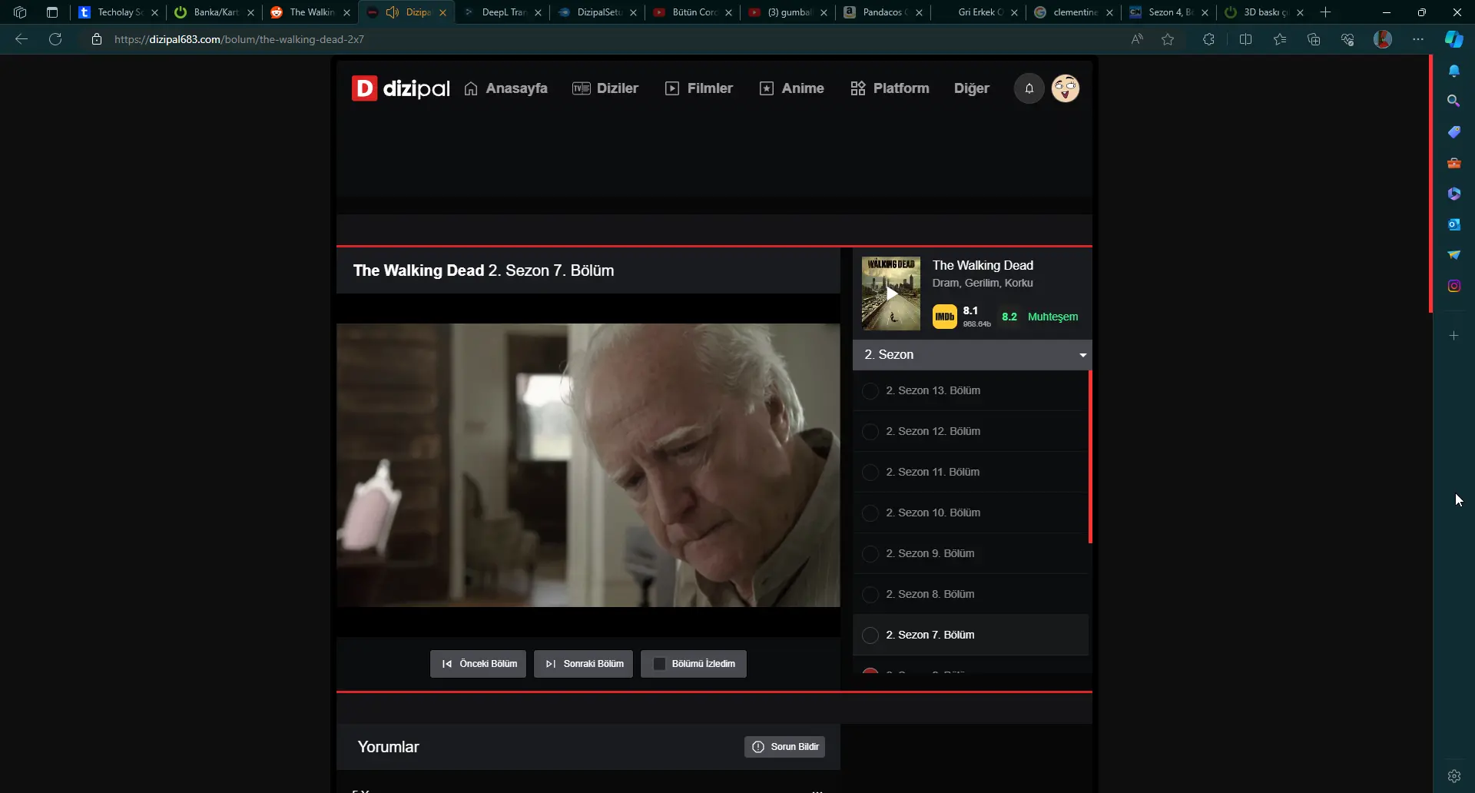Reload the page
The image size is (1475, 793).
pos(55,39)
